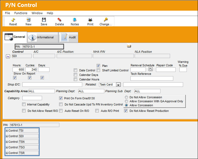
Task: Open the File menu
Action: coord(7,13)
